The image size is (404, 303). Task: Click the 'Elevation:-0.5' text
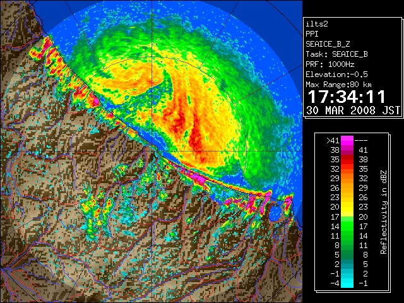pyautogui.click(x=336, y=74)
